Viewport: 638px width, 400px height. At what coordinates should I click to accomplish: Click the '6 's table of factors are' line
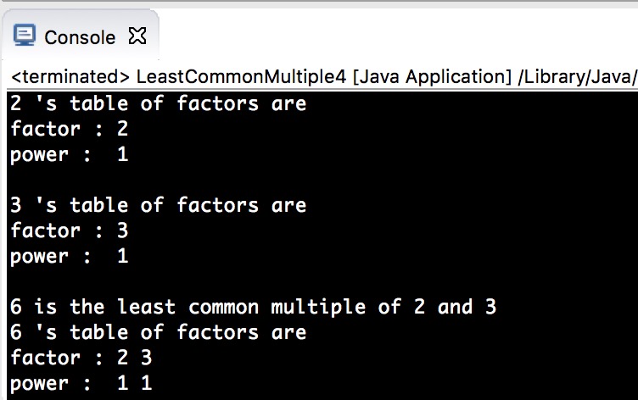[x=159, y=332]
